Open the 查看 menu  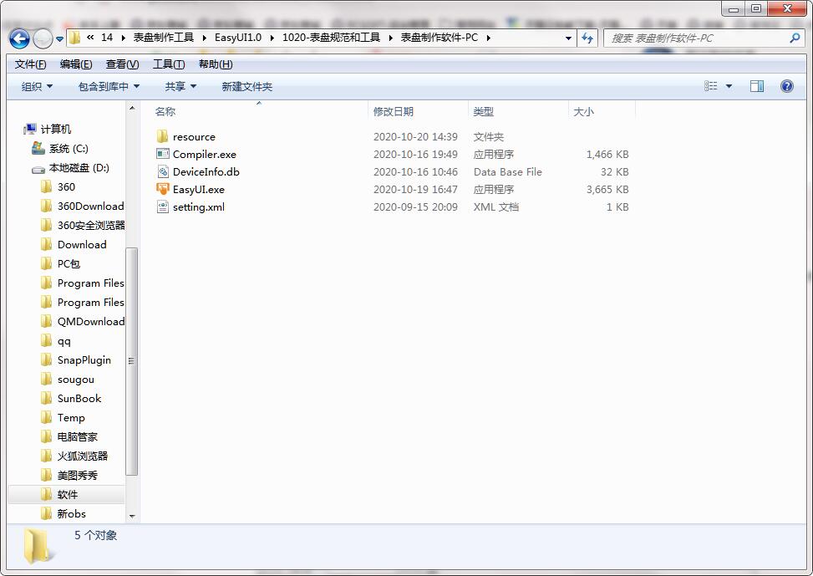tap(120, 64)
